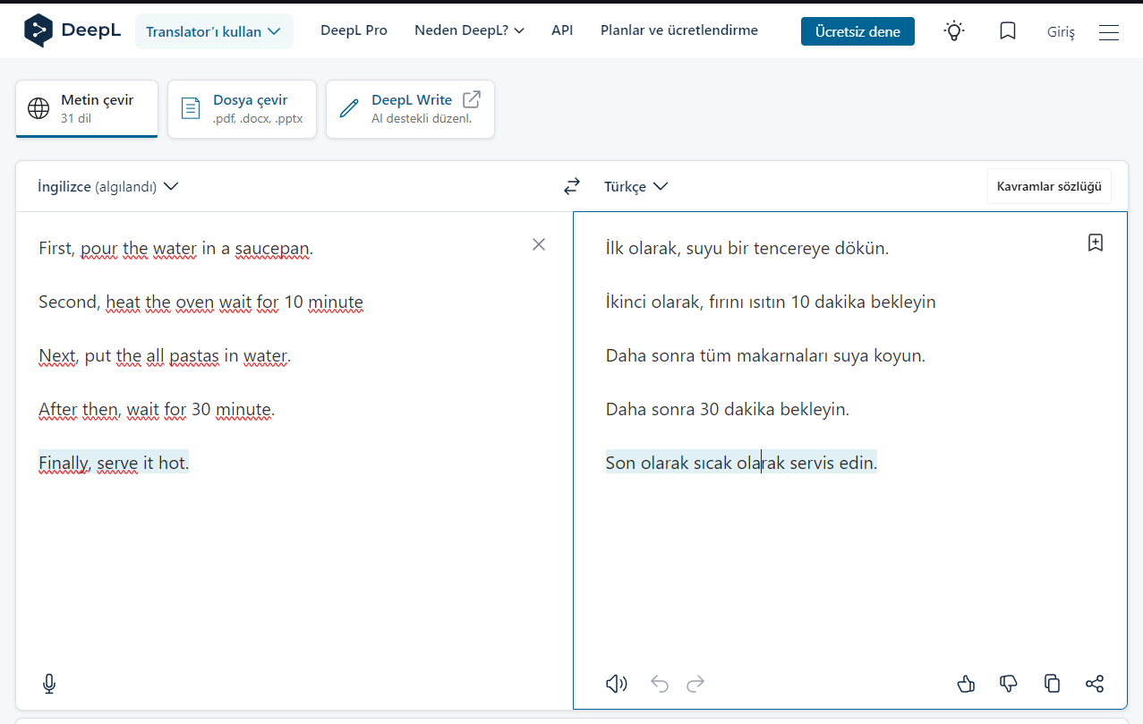Click the DeepL logo
Screen dimensions: 1143x724
pos(73,31)
